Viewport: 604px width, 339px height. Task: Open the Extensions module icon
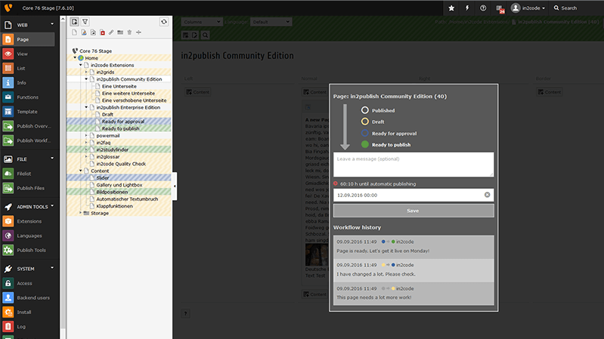[x=8, y=221]
